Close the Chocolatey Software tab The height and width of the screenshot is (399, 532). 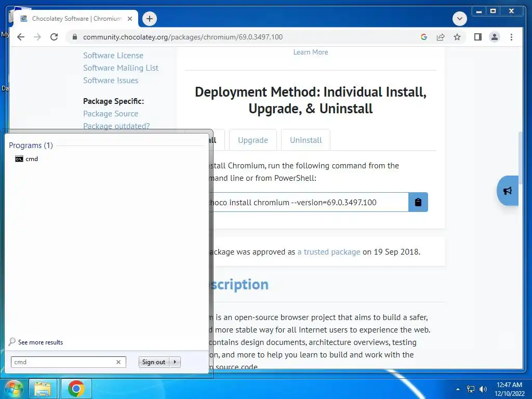129,19
